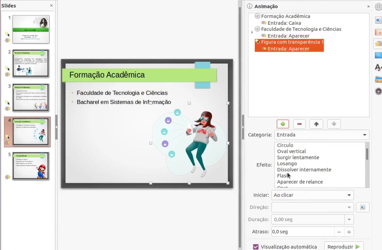Open the Master Slides sidebar deck
Screen dimensions: 382x250
tap(378, 55)
